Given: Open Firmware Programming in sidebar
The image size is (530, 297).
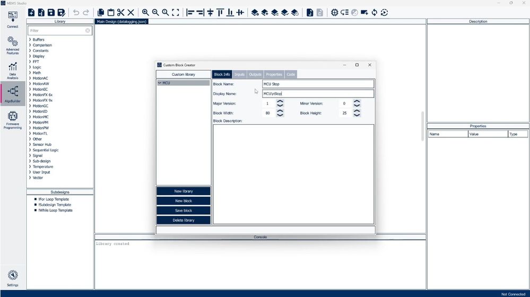Looking at the screenshot, I should click(13, 120).
